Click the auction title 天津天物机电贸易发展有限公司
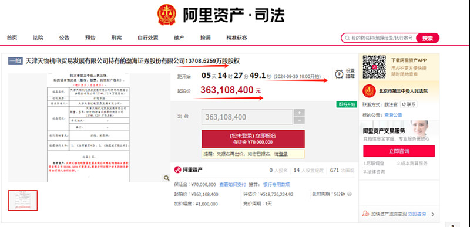Viewport: 470px width, 227px height. tap(133, 61)
